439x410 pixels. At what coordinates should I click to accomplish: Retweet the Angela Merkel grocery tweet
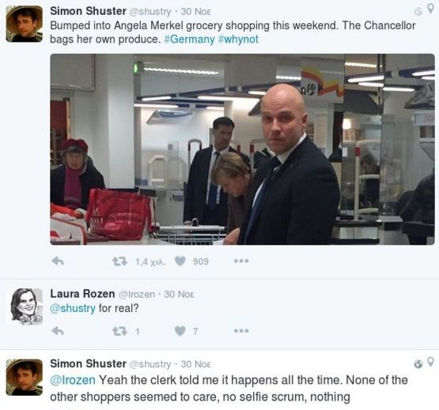[119, 261]
